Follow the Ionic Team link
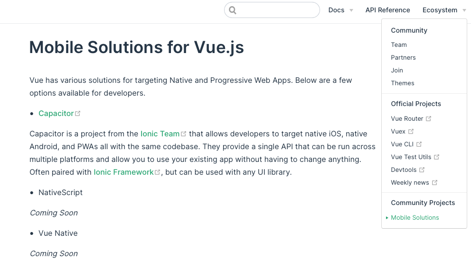 [x=160, y=134]
